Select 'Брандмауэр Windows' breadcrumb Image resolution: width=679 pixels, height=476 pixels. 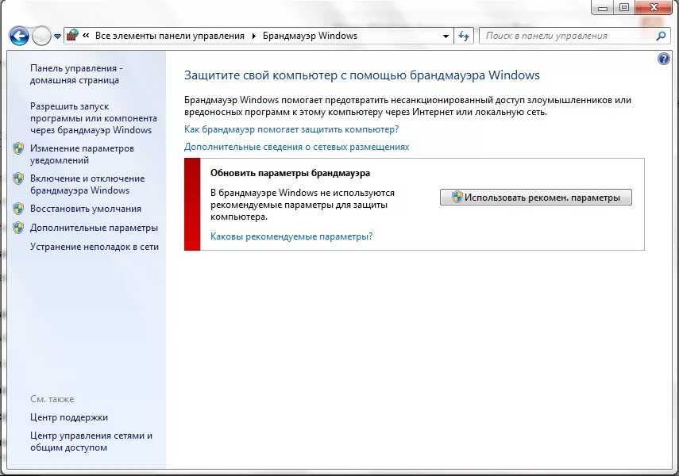310,36
